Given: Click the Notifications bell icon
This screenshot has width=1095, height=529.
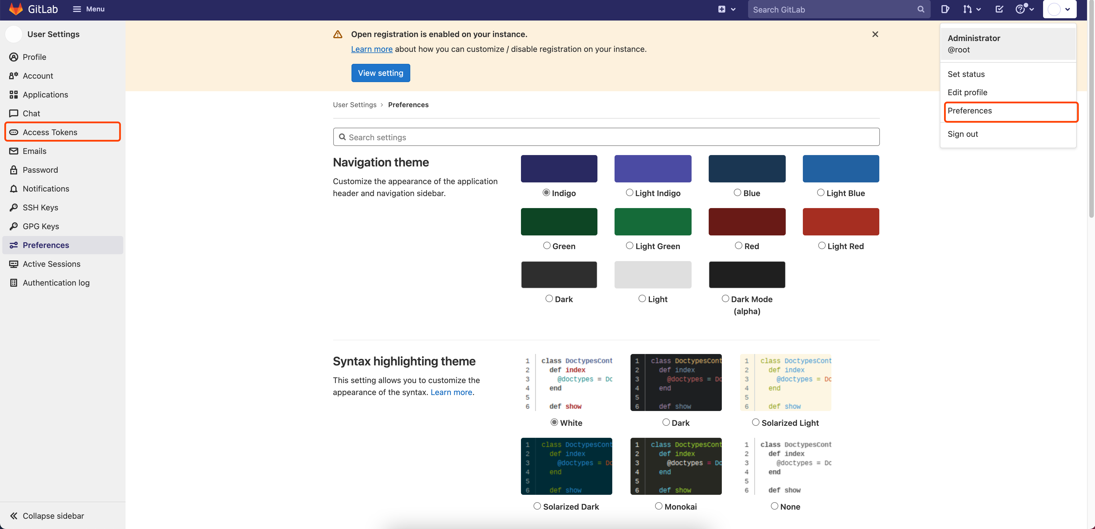Looking at the screenshot, I should 14,188.
